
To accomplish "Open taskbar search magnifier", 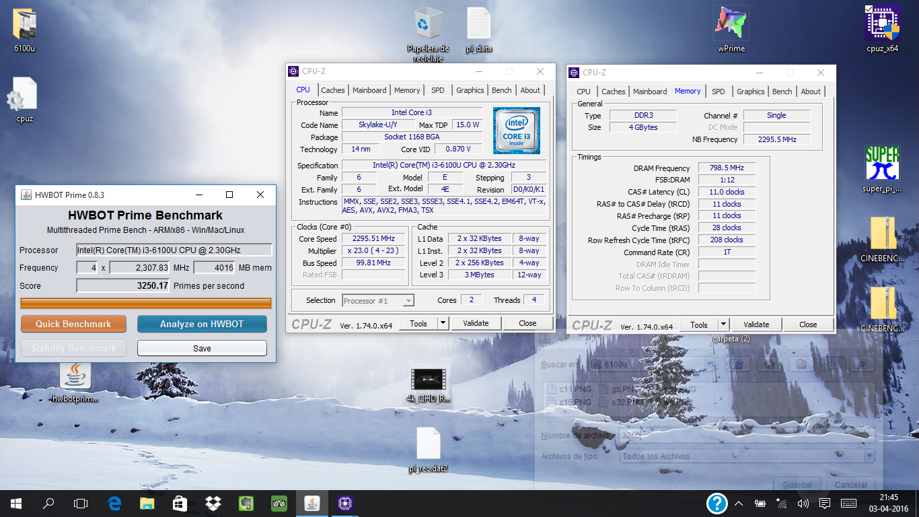I will point(48,503).
